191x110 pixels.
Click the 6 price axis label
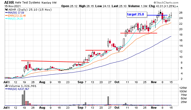pyautogui.click(x=181, y=68)
